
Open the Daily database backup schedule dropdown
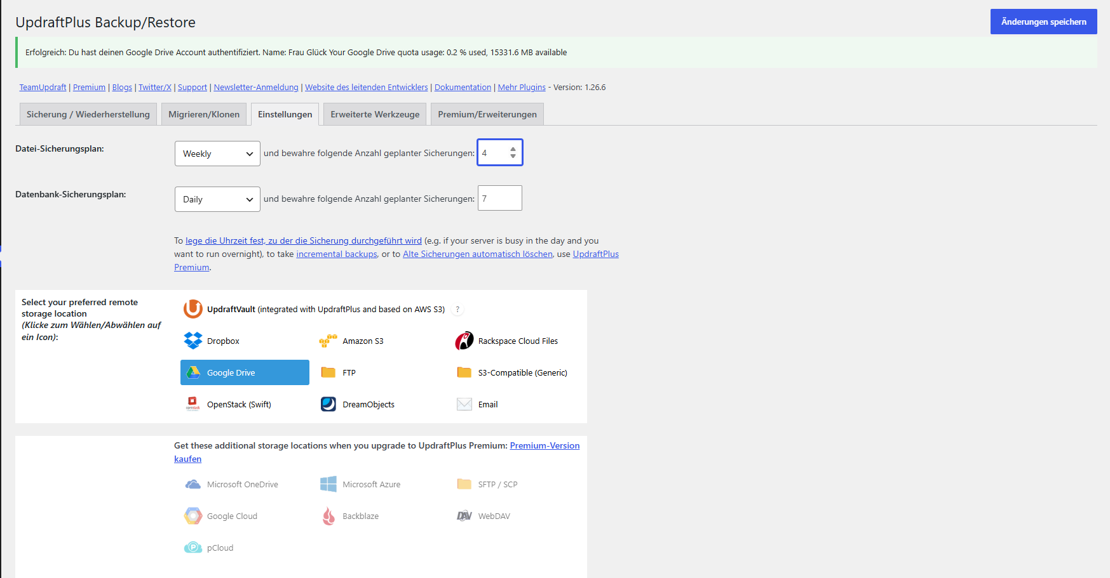[x=217, y=199]
